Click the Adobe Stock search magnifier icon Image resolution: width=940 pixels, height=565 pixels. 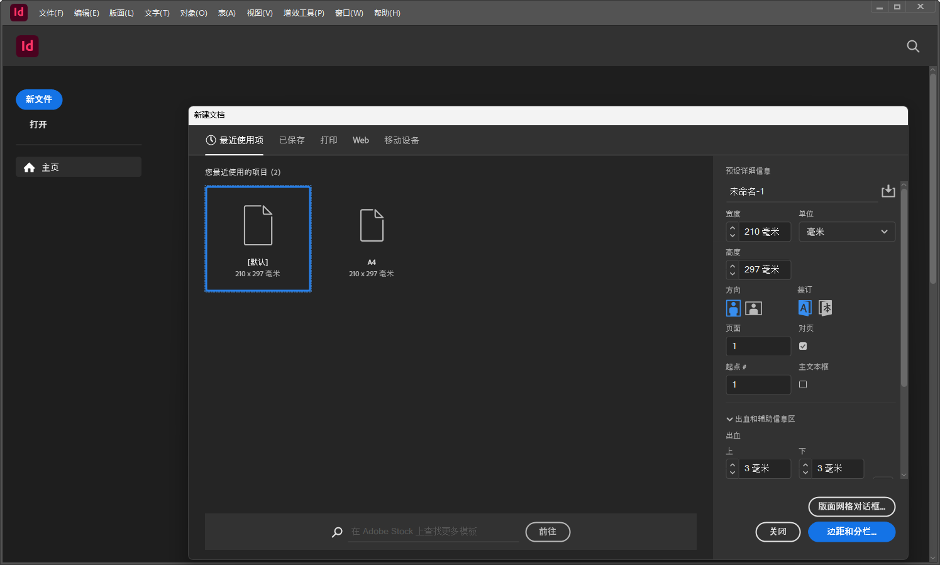pyautogui.click(x=337, y=532)
